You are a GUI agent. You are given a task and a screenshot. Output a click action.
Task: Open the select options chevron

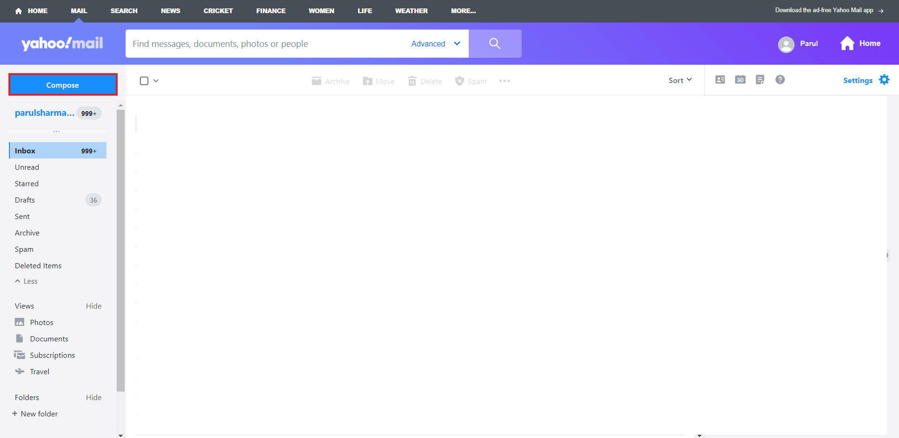pos(156,81)
